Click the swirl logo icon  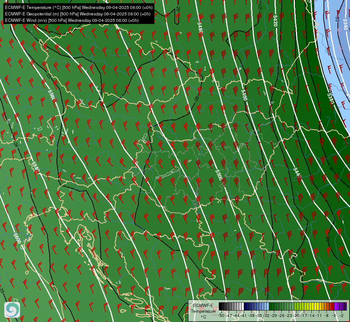pos(12,310)
